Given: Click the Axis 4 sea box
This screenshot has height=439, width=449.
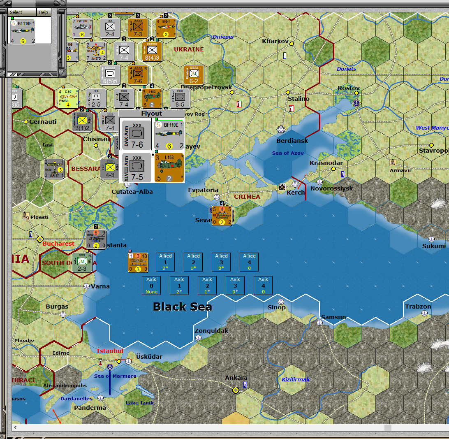Looking at the screenshot, I should [263, 286].
